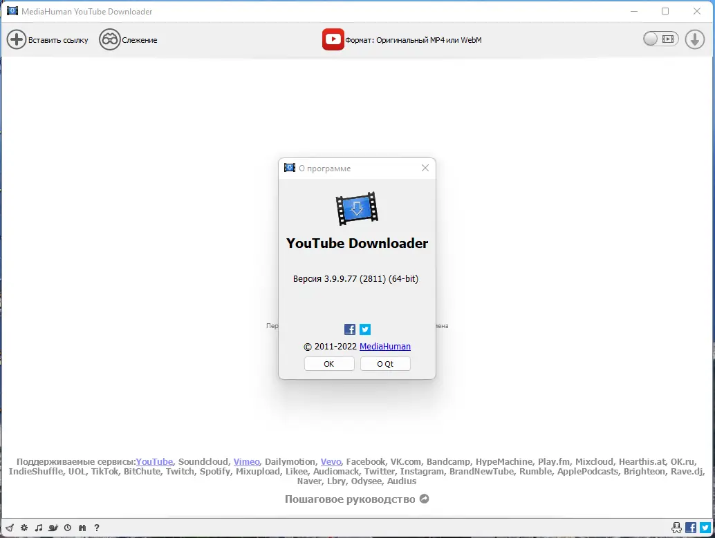Open the MediaHuman website link

click(x=385, y=346)
